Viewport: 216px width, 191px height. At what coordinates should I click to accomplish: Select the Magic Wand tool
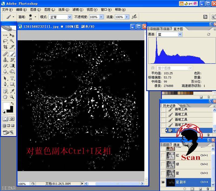coord(12,41)
